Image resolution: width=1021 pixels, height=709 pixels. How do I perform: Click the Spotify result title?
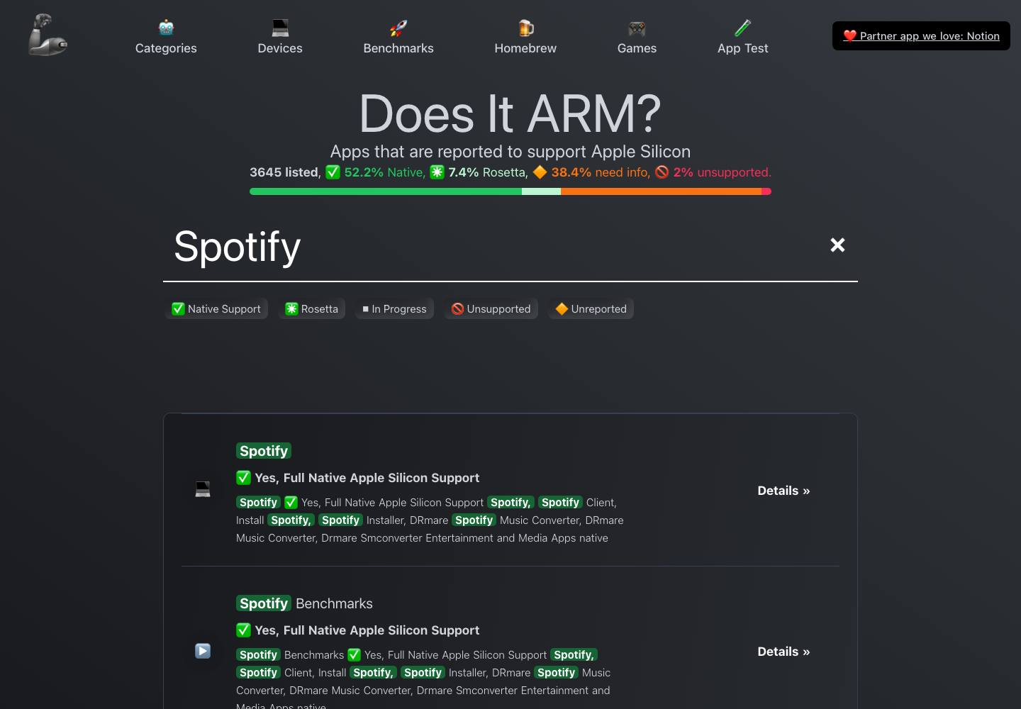click(x=264, y=451)
